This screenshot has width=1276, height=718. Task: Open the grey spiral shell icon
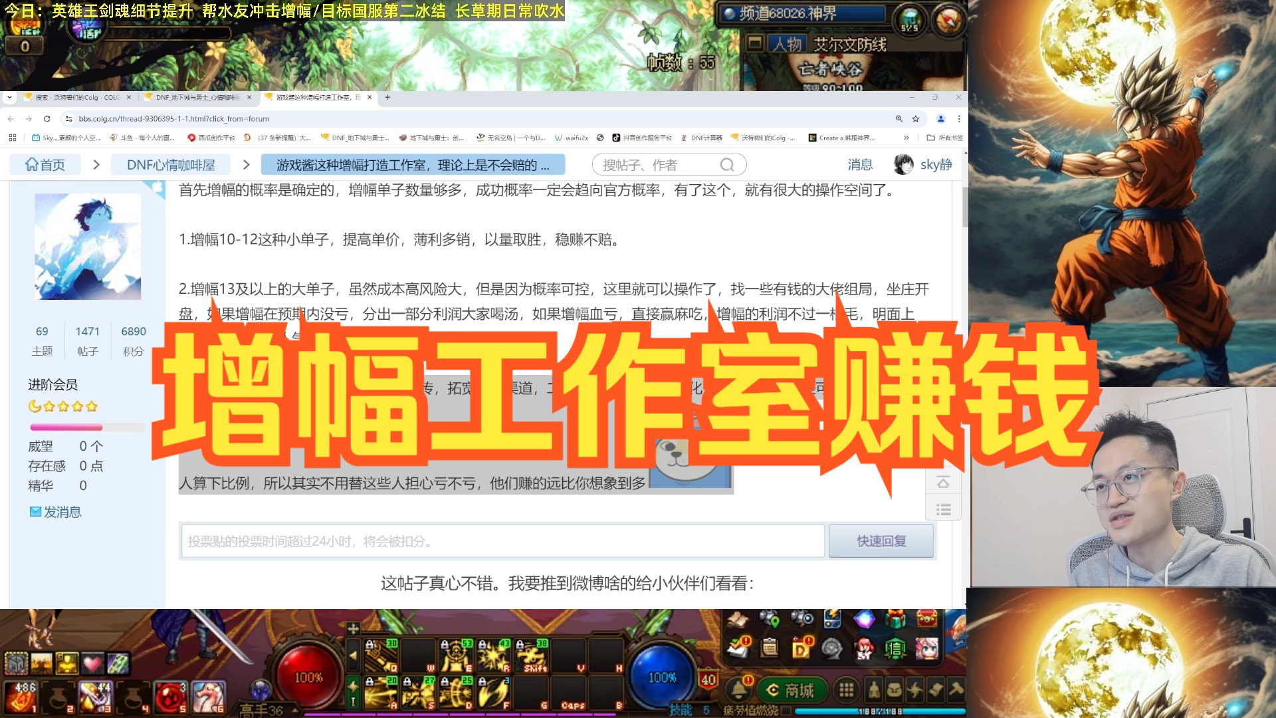[832, 648]
